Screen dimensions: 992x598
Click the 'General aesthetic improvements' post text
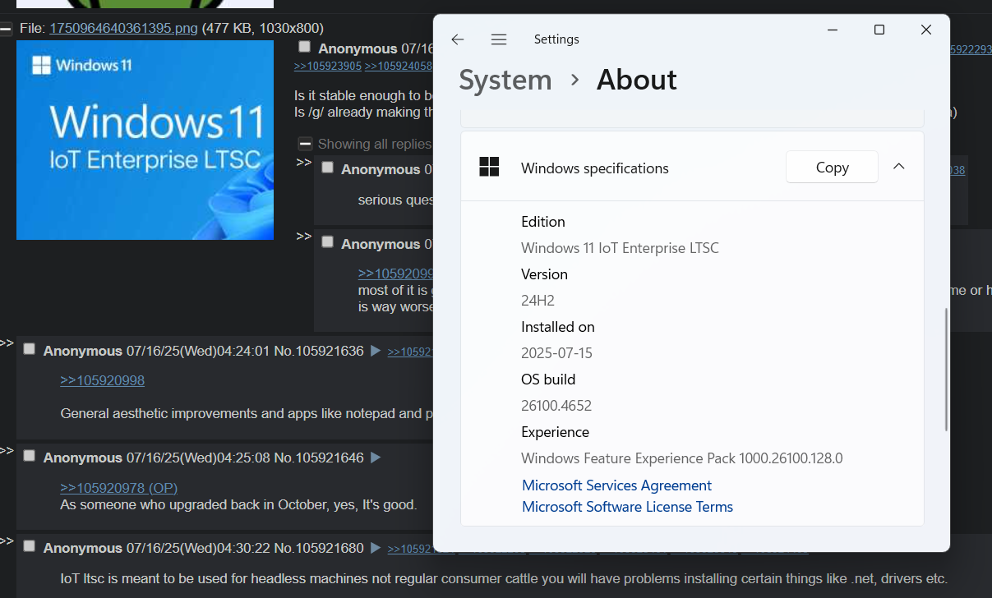247,413
